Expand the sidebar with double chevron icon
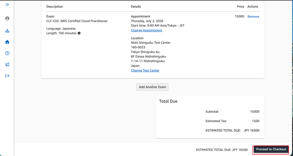 [x=7, y=5]
